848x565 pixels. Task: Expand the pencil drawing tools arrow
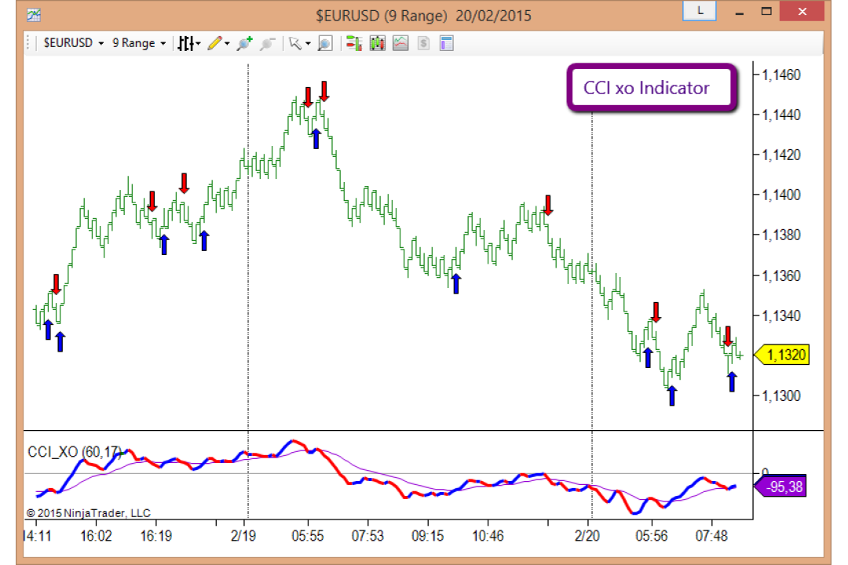227,44
